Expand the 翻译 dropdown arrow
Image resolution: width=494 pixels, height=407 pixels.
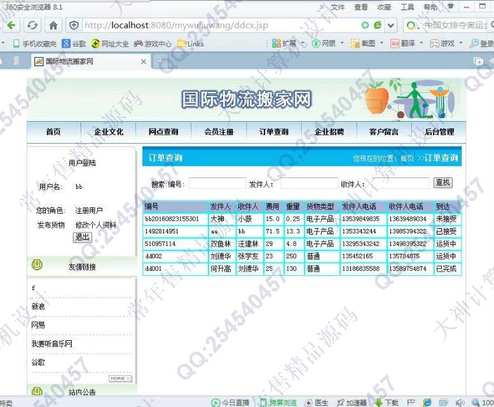(422, 43)
